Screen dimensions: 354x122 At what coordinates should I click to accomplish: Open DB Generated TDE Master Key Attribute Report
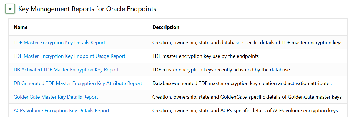78,83
